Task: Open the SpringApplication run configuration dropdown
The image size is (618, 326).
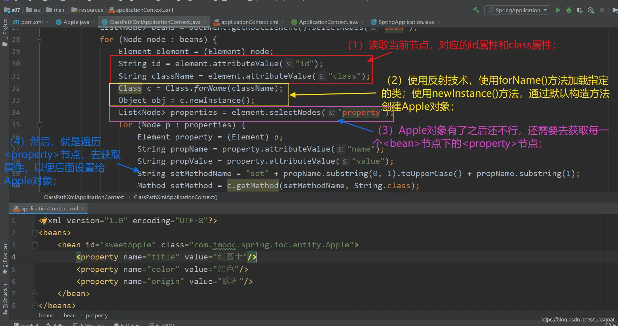Action: tap(517, 10)
